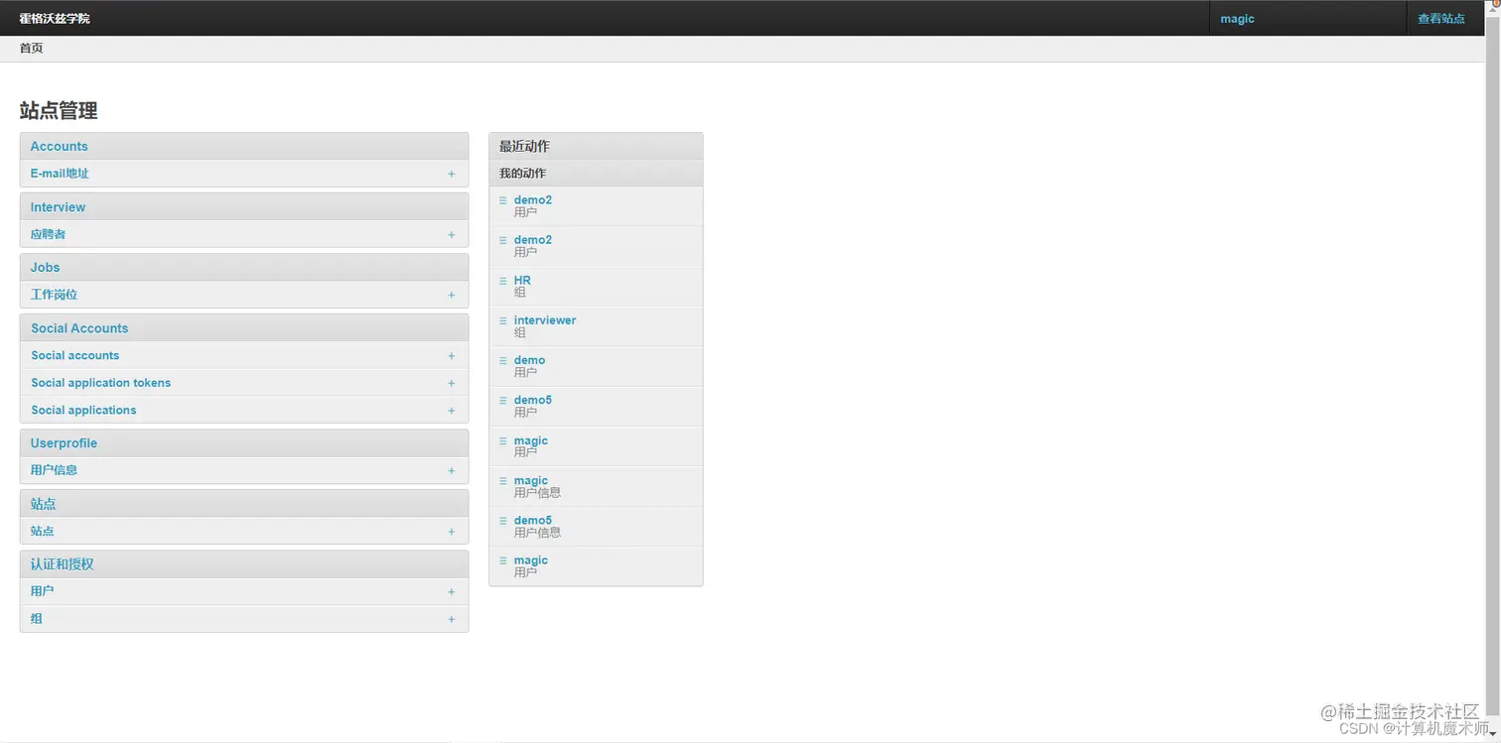Open the E-mail地址 model list
The height and width of the screenshot is (743, 1501).
point(60,174)
